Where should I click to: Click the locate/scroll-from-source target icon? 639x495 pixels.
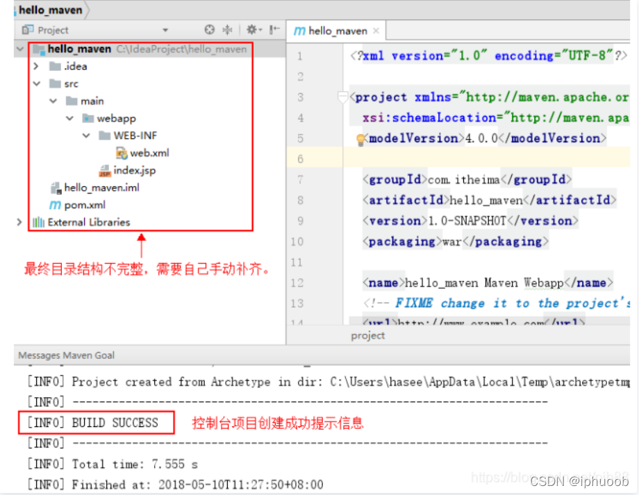[x=210, y=30]
